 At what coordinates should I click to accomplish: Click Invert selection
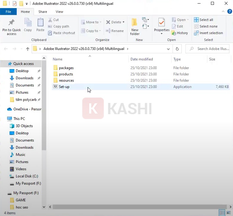(208, 33)
